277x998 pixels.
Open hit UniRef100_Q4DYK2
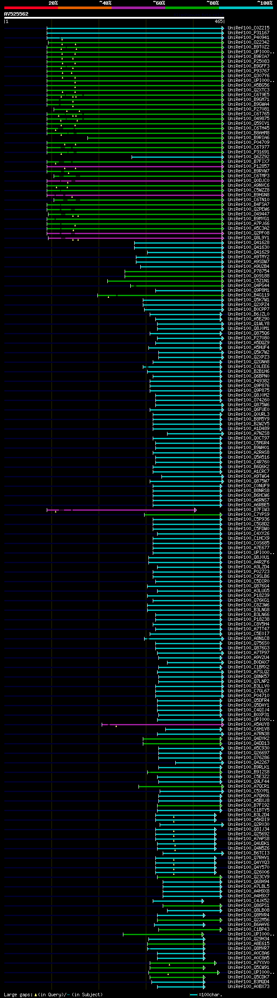(x=248, y=739)
